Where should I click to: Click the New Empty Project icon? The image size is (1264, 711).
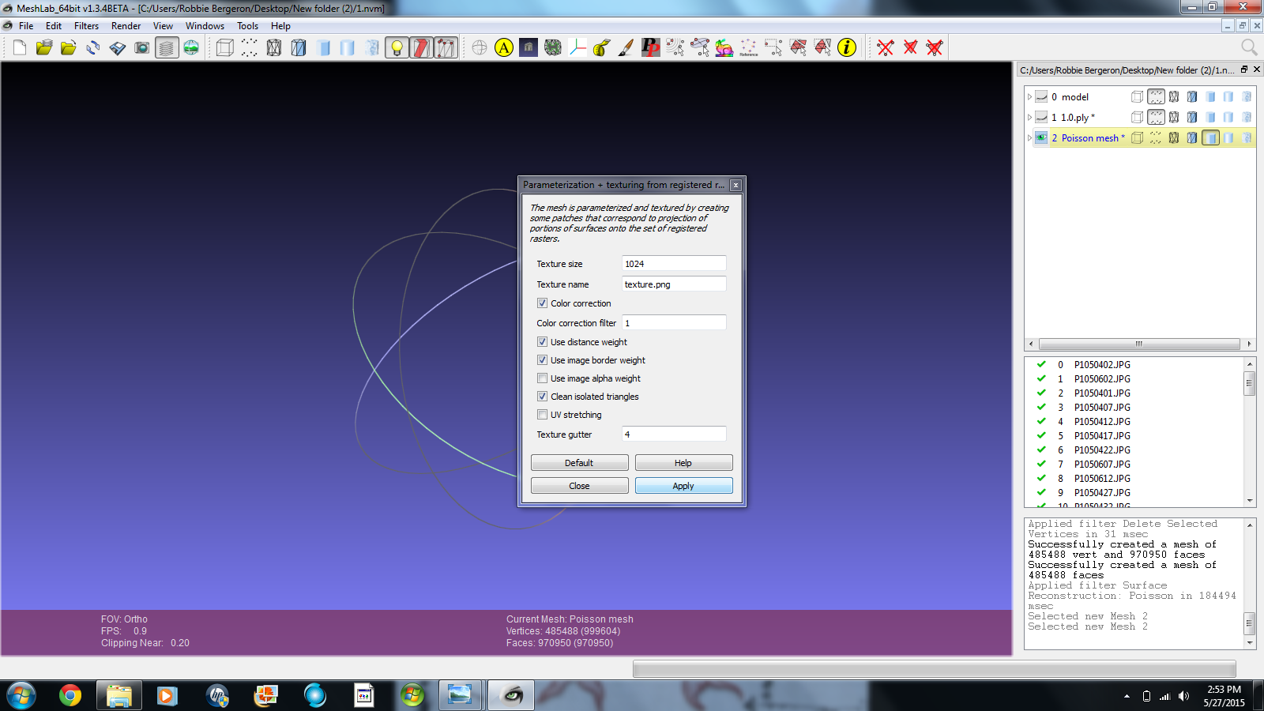point(20,47)
